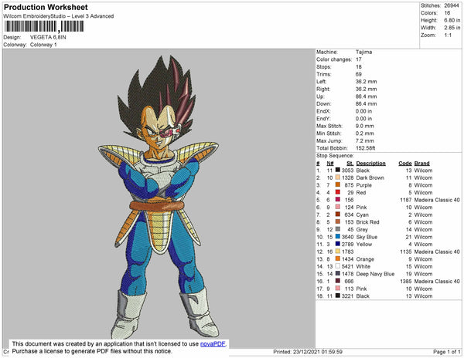Image resolution: width=464 pixels, height=358 pixels.
Task: Select the Stitches value 26944
Action: [x=452, y=5]
